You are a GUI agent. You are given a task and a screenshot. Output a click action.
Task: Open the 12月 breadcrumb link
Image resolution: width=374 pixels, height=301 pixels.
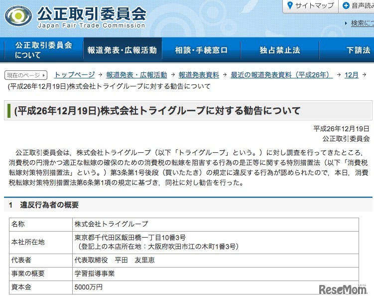click(351, 75)
